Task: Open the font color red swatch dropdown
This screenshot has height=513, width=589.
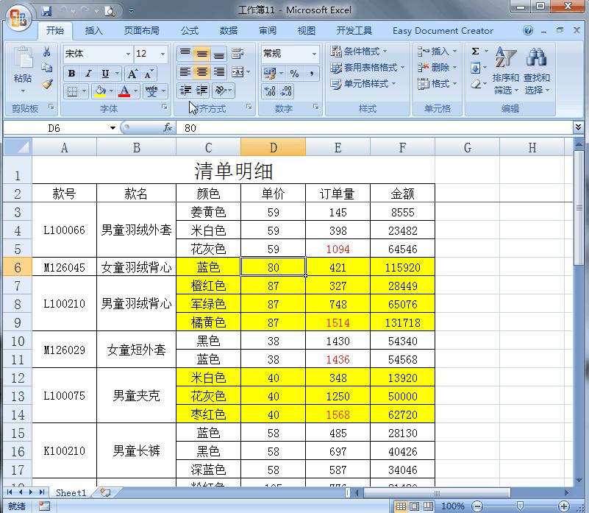Action: (135, 90)
